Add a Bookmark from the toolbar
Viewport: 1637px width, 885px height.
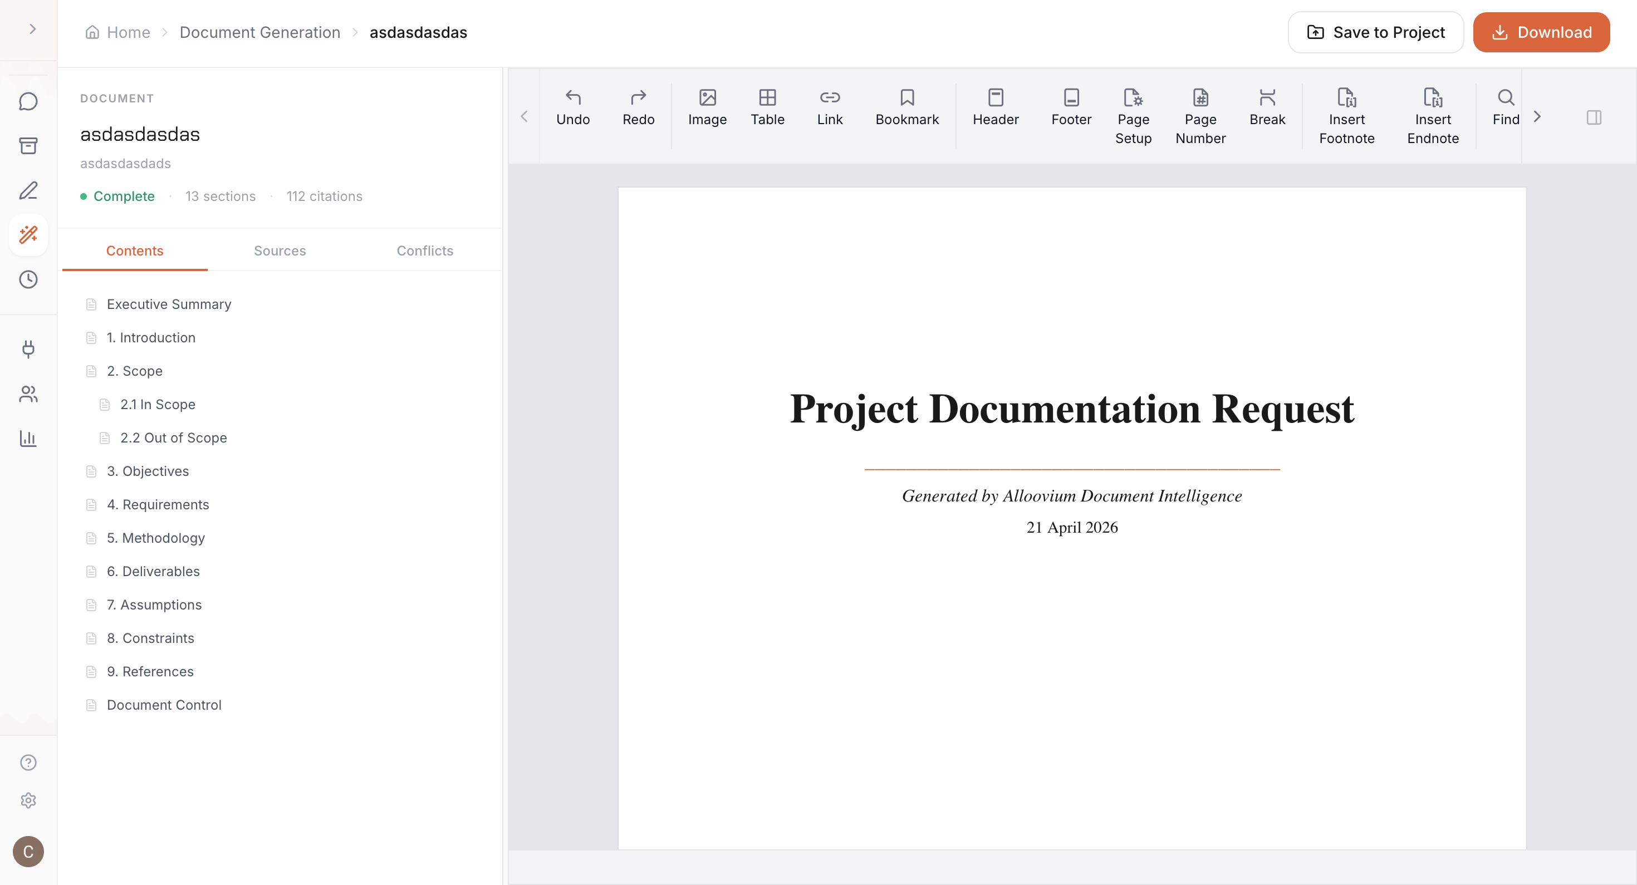click(x=907, y=107)
